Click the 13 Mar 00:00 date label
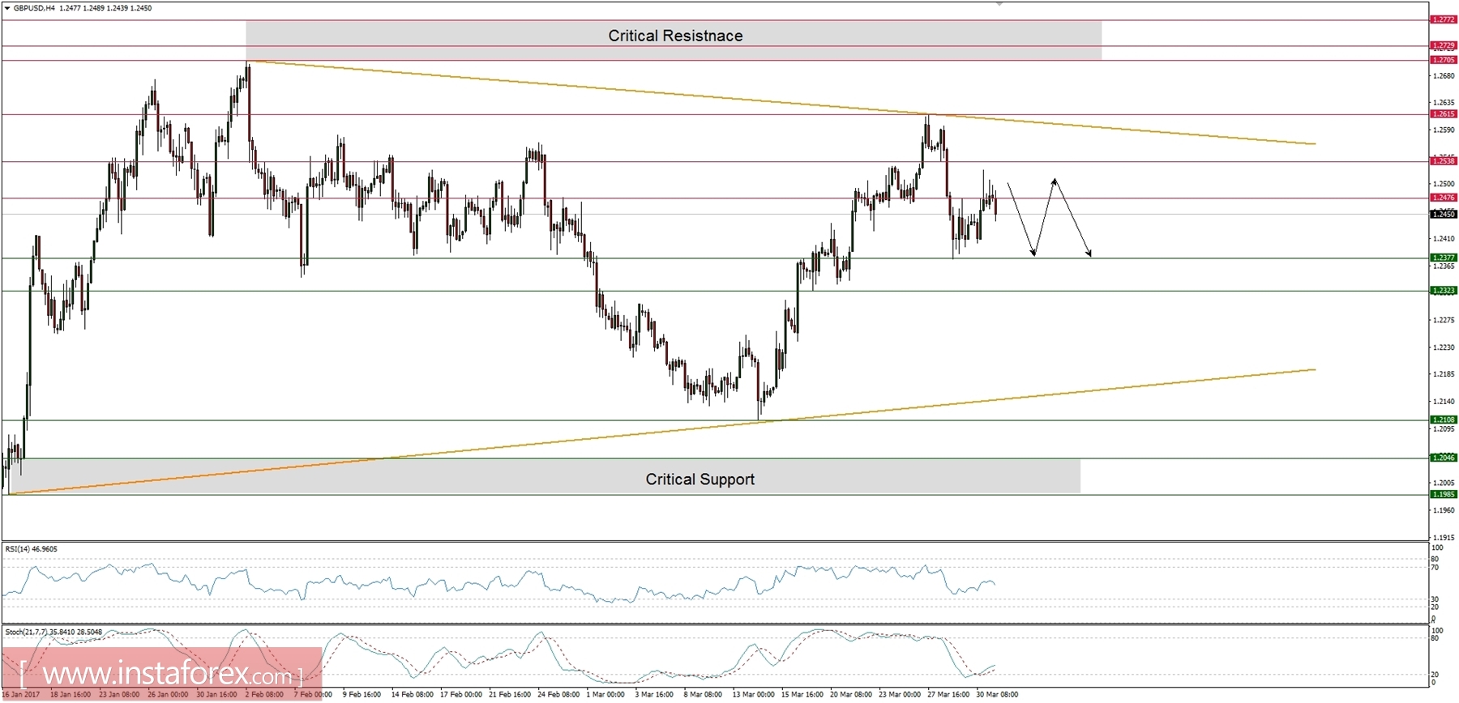 754,695
